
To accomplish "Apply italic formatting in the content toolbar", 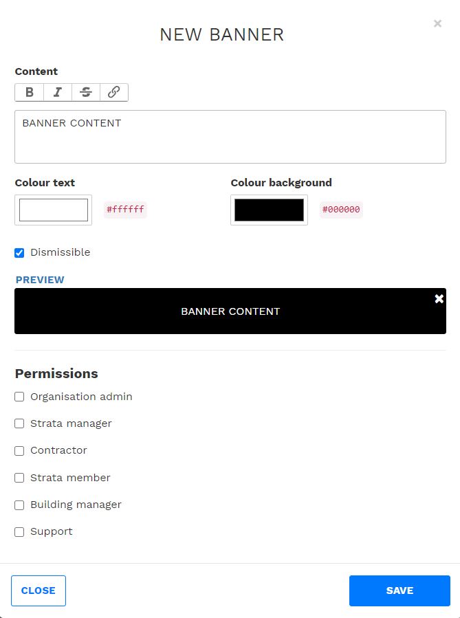I will tap(58, 92).
